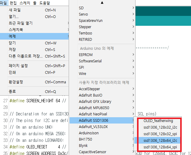
Task: Expand 최근 파일 열기 submenu
Action: 34,23
